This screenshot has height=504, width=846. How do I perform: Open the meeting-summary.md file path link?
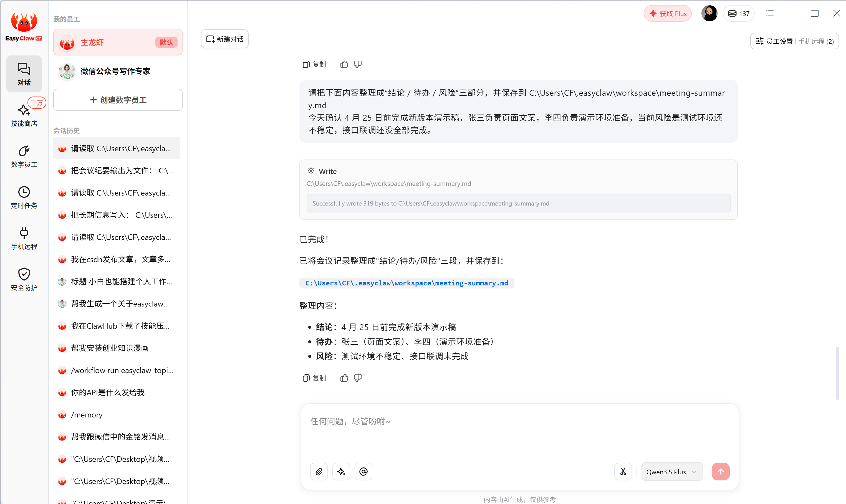coord(406,283)
